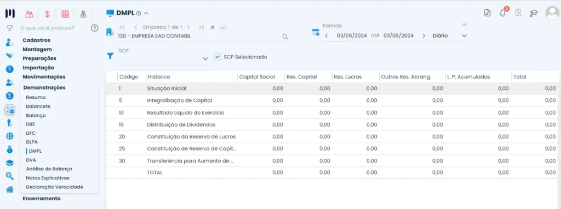Toggle the checkbox above period dropdown

click(465, 25)
